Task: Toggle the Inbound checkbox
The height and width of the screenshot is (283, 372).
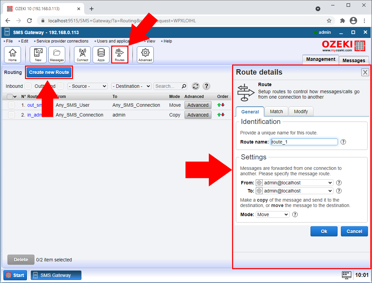Action: click(28, 86)
